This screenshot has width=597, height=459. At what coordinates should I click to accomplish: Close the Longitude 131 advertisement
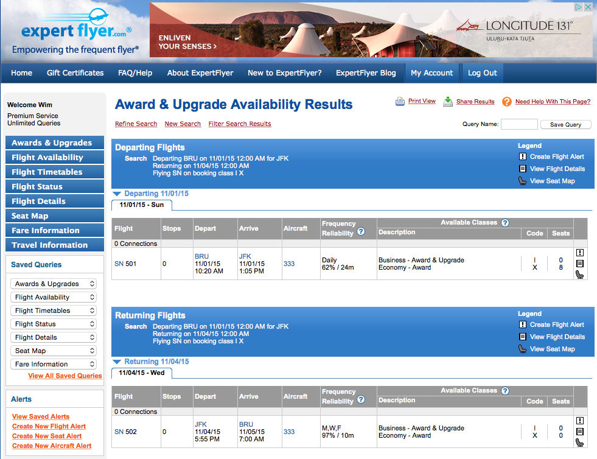point(588,7)
